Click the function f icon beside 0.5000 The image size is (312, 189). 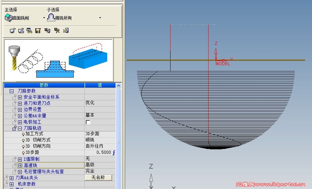coord(114,152)
